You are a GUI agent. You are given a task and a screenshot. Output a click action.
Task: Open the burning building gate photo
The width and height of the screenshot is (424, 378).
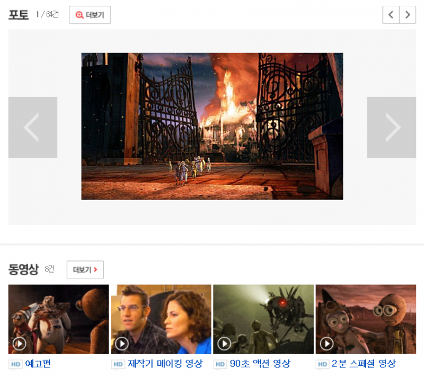pyautogui.click(x=212, y=127)
